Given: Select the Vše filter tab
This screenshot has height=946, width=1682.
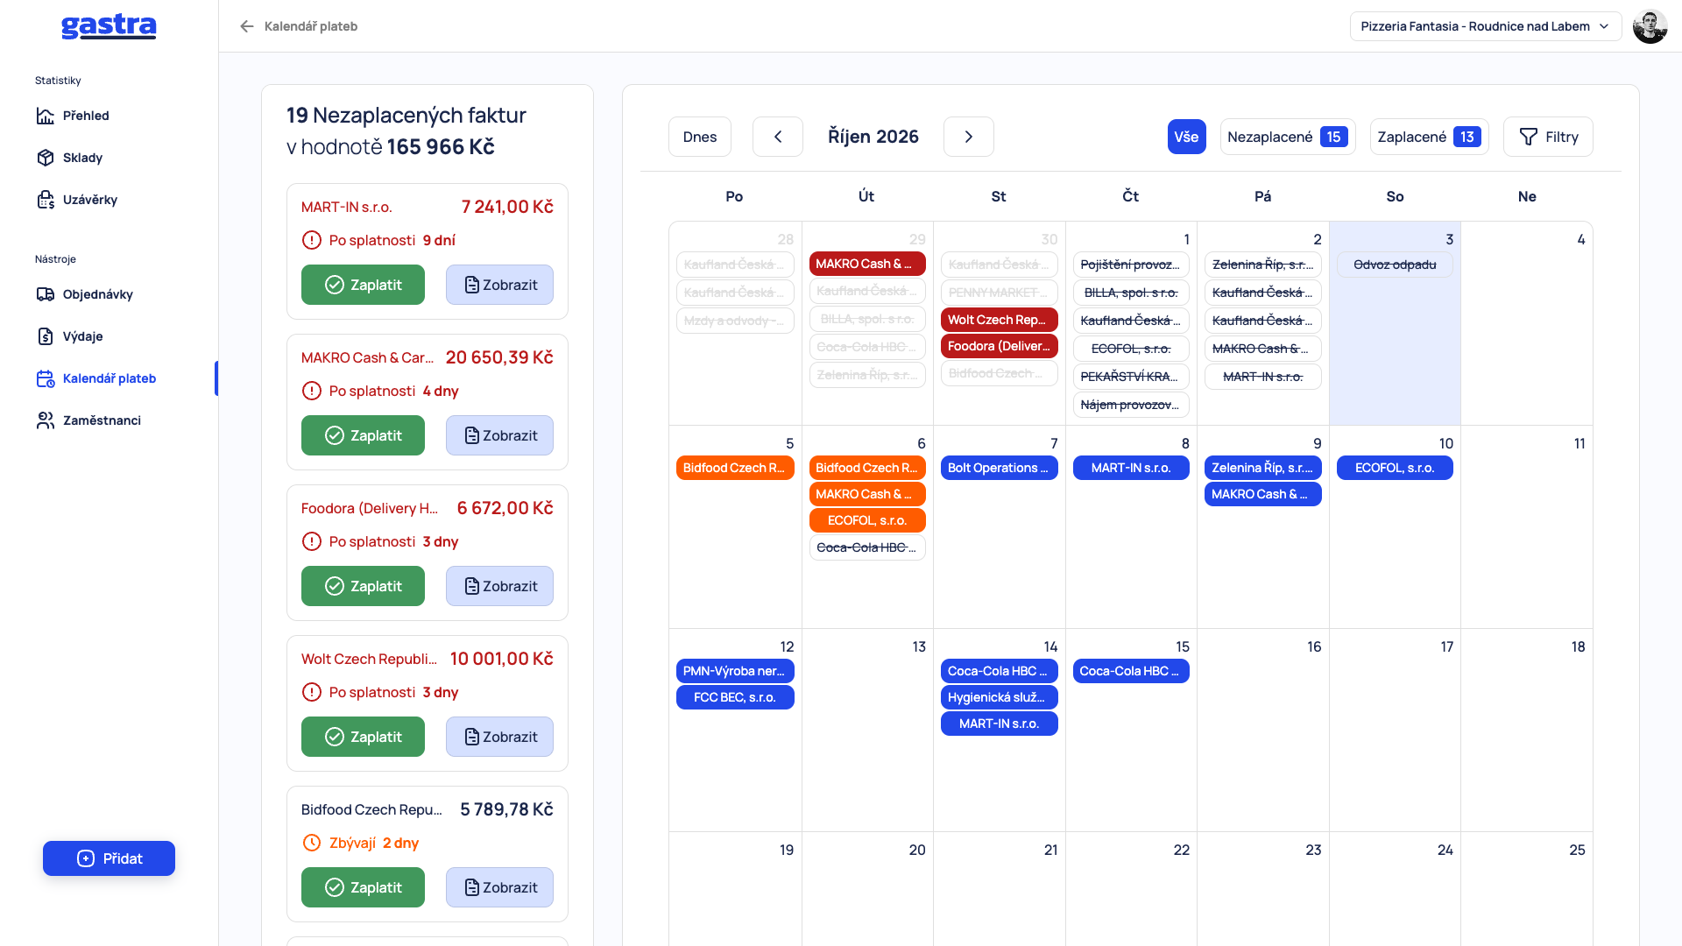Looking at the screenshot, I should (1186, 137).
